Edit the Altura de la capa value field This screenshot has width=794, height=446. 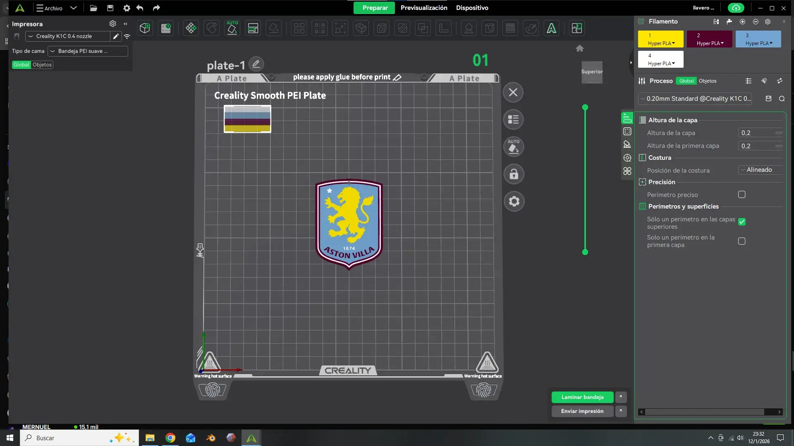pos(761,133)
